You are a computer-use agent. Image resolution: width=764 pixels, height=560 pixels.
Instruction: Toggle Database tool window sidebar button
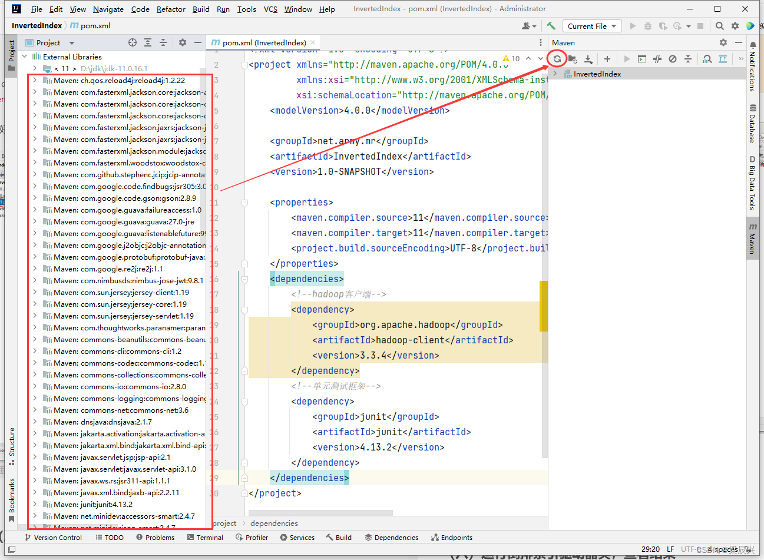click(752, 123)
